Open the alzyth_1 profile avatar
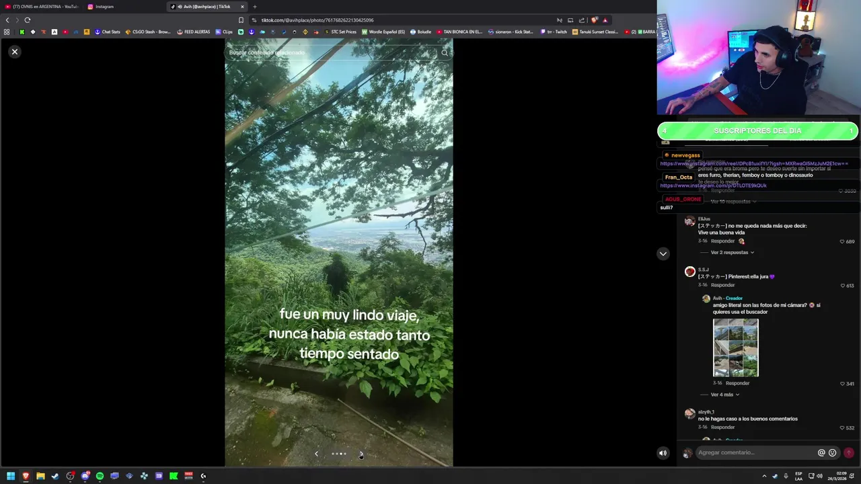861x484 pixels. tap(689, 413)
